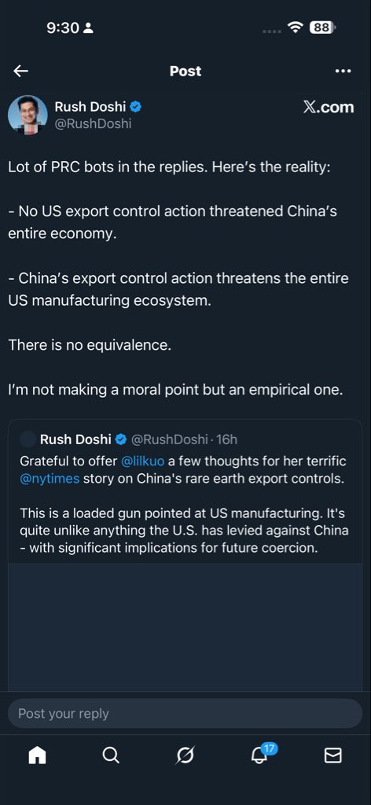The height and width of the screenshot is (805, 371).
Task: Open the Search magnifier tab
Action: [x=111, y=755]
